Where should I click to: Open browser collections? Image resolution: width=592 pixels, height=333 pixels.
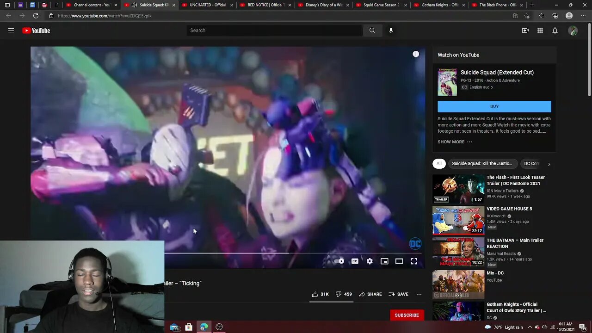coord(555,16)
